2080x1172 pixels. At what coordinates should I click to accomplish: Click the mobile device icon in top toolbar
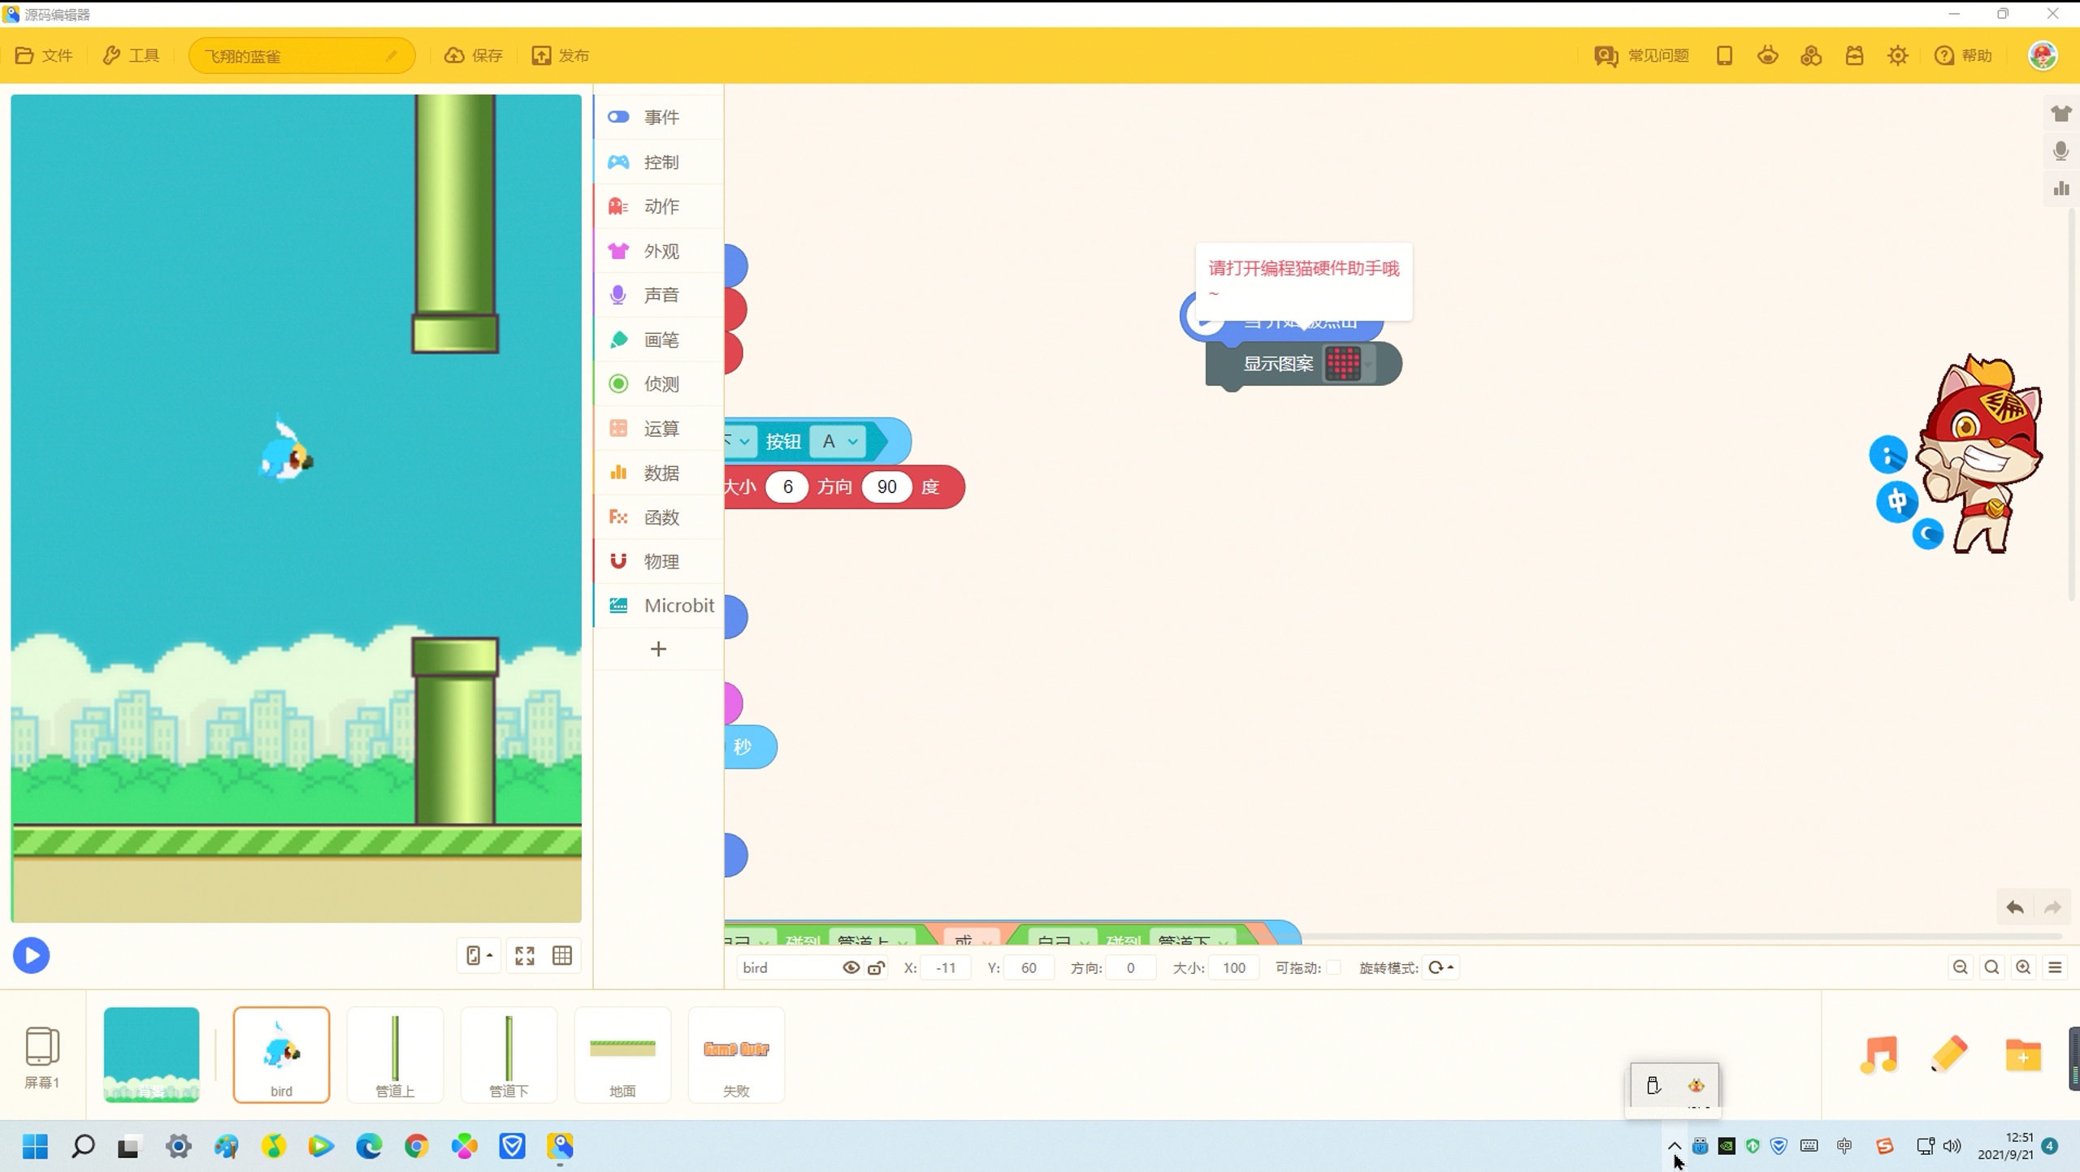coord(1724,55)
